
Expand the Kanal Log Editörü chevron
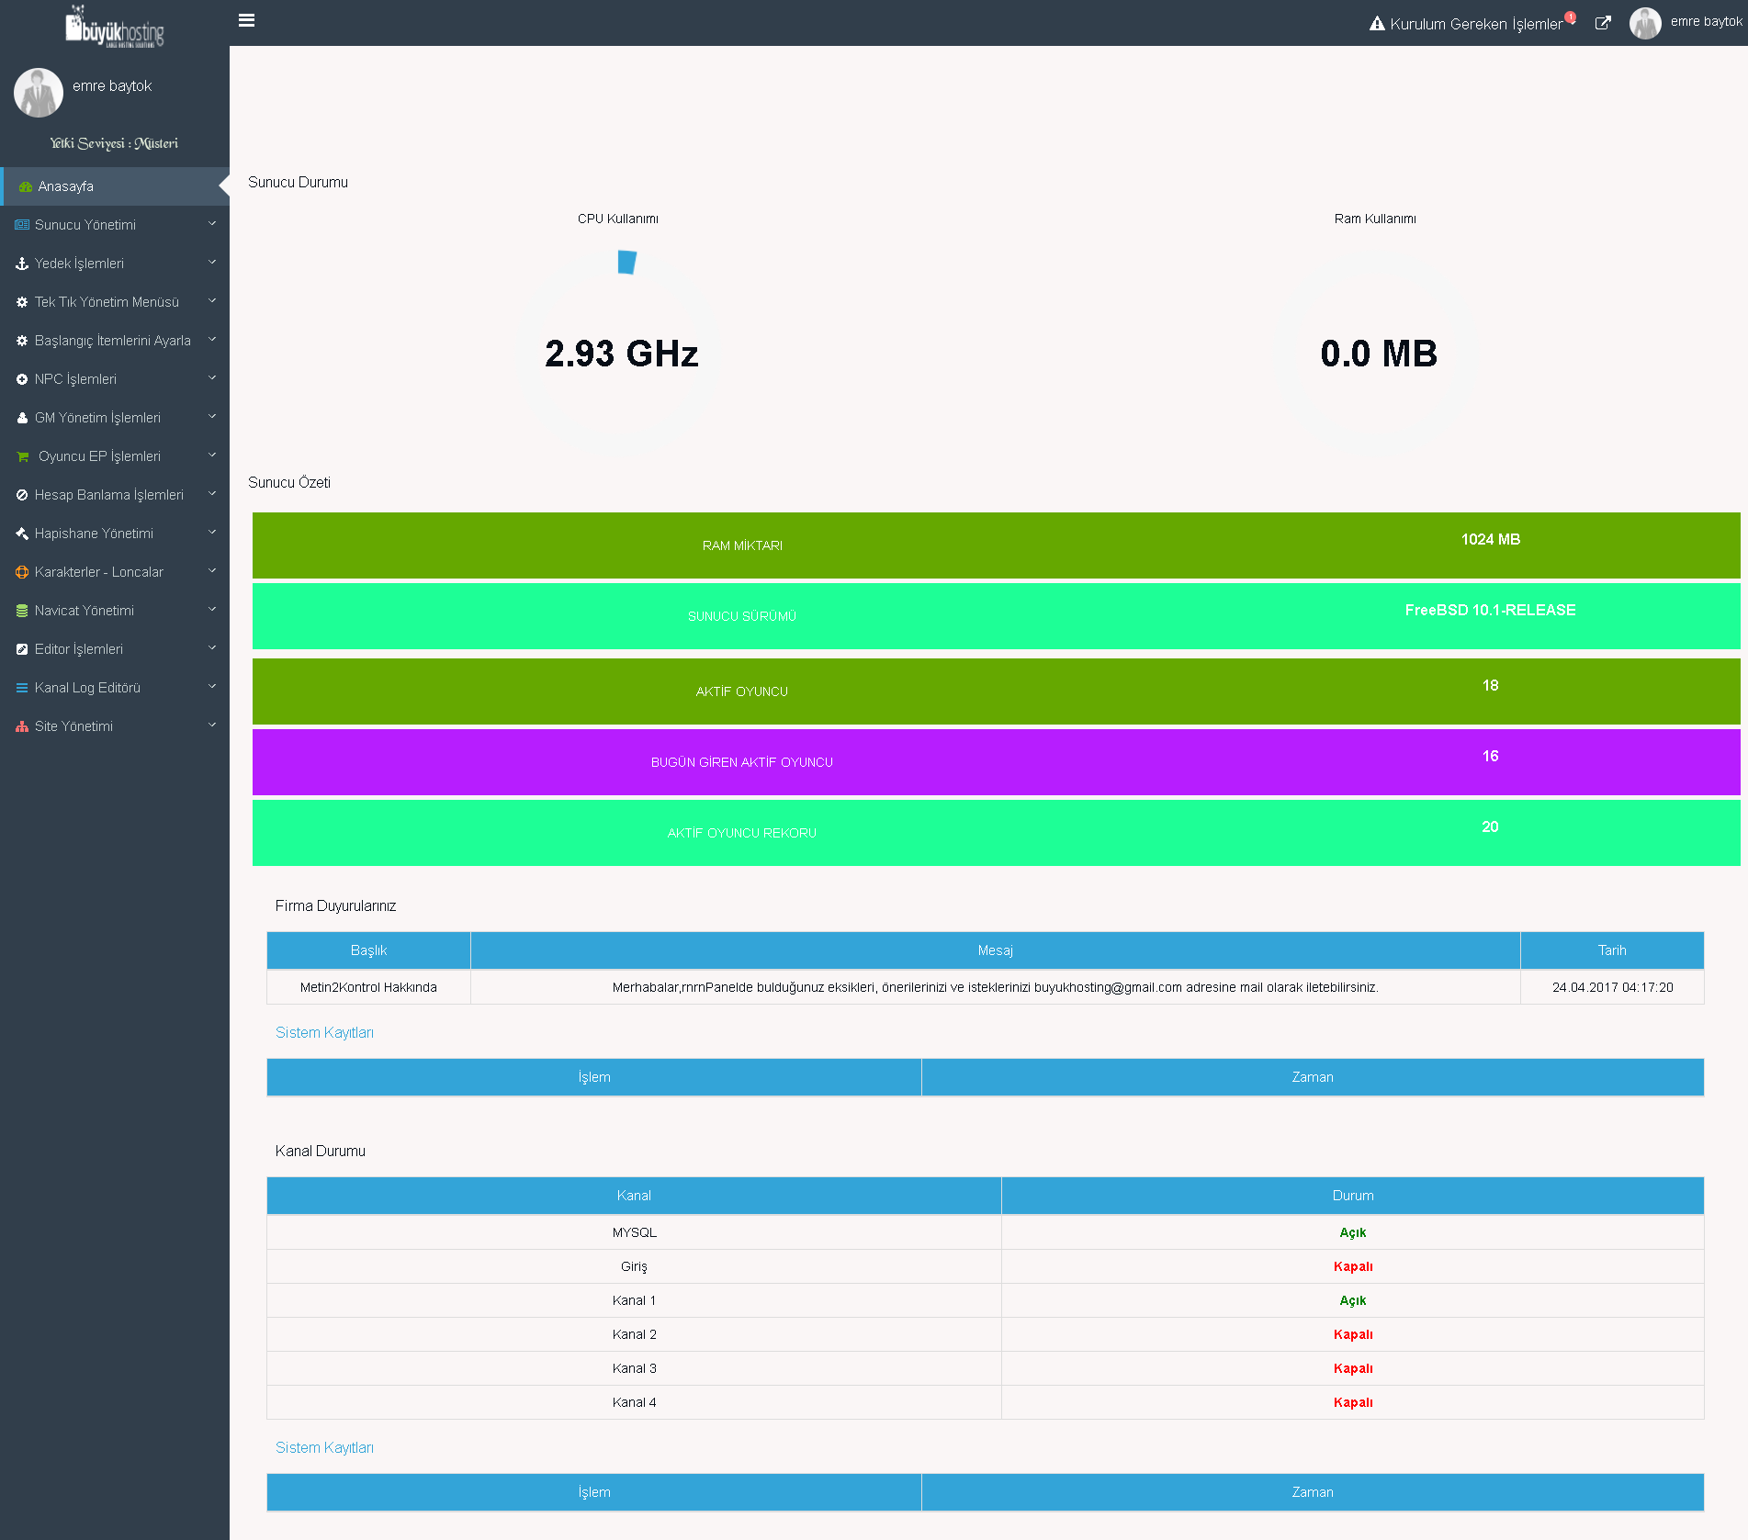coord(212,687)
